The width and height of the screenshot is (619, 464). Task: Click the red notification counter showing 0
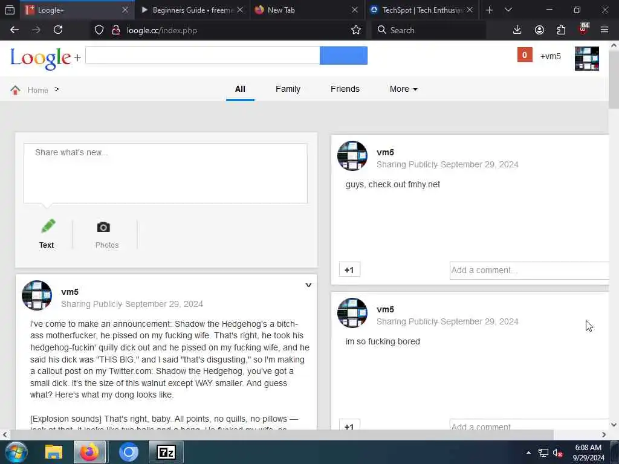tap(525, 55)
